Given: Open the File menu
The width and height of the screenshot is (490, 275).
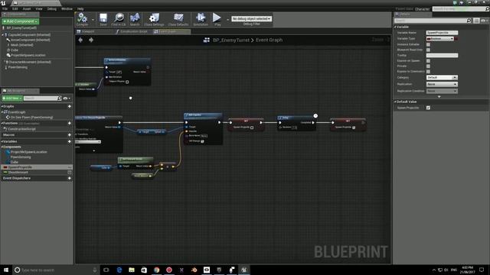Looking at the screenshot, I should pos(5,8).
